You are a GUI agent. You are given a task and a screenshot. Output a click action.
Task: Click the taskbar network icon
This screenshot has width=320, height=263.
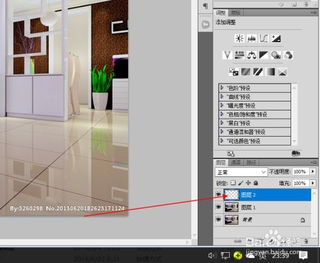[225, 255]
